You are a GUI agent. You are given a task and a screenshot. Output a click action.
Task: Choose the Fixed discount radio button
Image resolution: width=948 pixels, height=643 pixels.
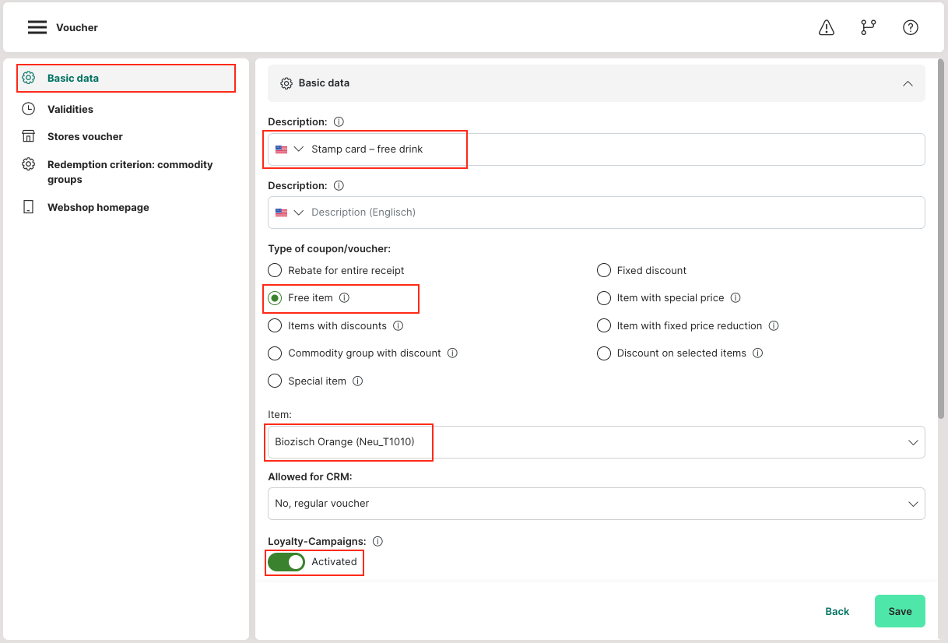point(603,270)
